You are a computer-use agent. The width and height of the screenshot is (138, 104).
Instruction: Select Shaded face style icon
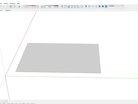coord(99,6)
